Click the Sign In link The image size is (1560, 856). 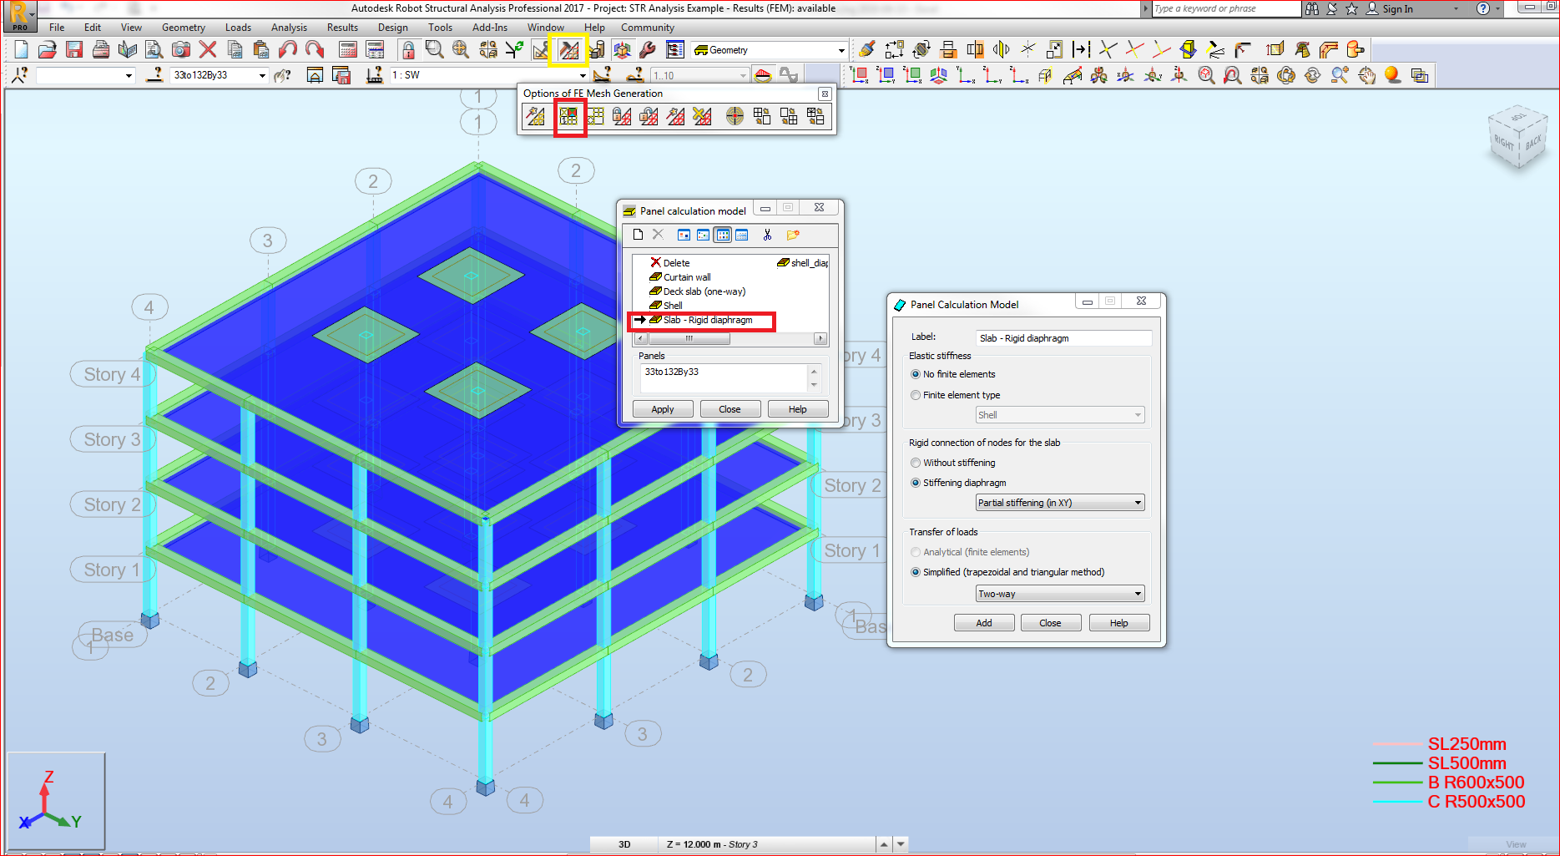(x=1397, y=9)
